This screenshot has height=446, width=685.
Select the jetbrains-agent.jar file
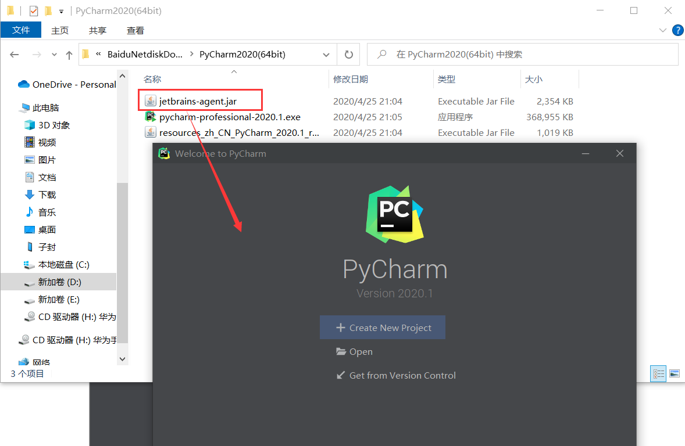click(x=198, y=101)
